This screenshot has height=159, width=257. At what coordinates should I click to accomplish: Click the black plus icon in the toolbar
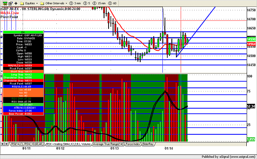click(x=16, y=3)
